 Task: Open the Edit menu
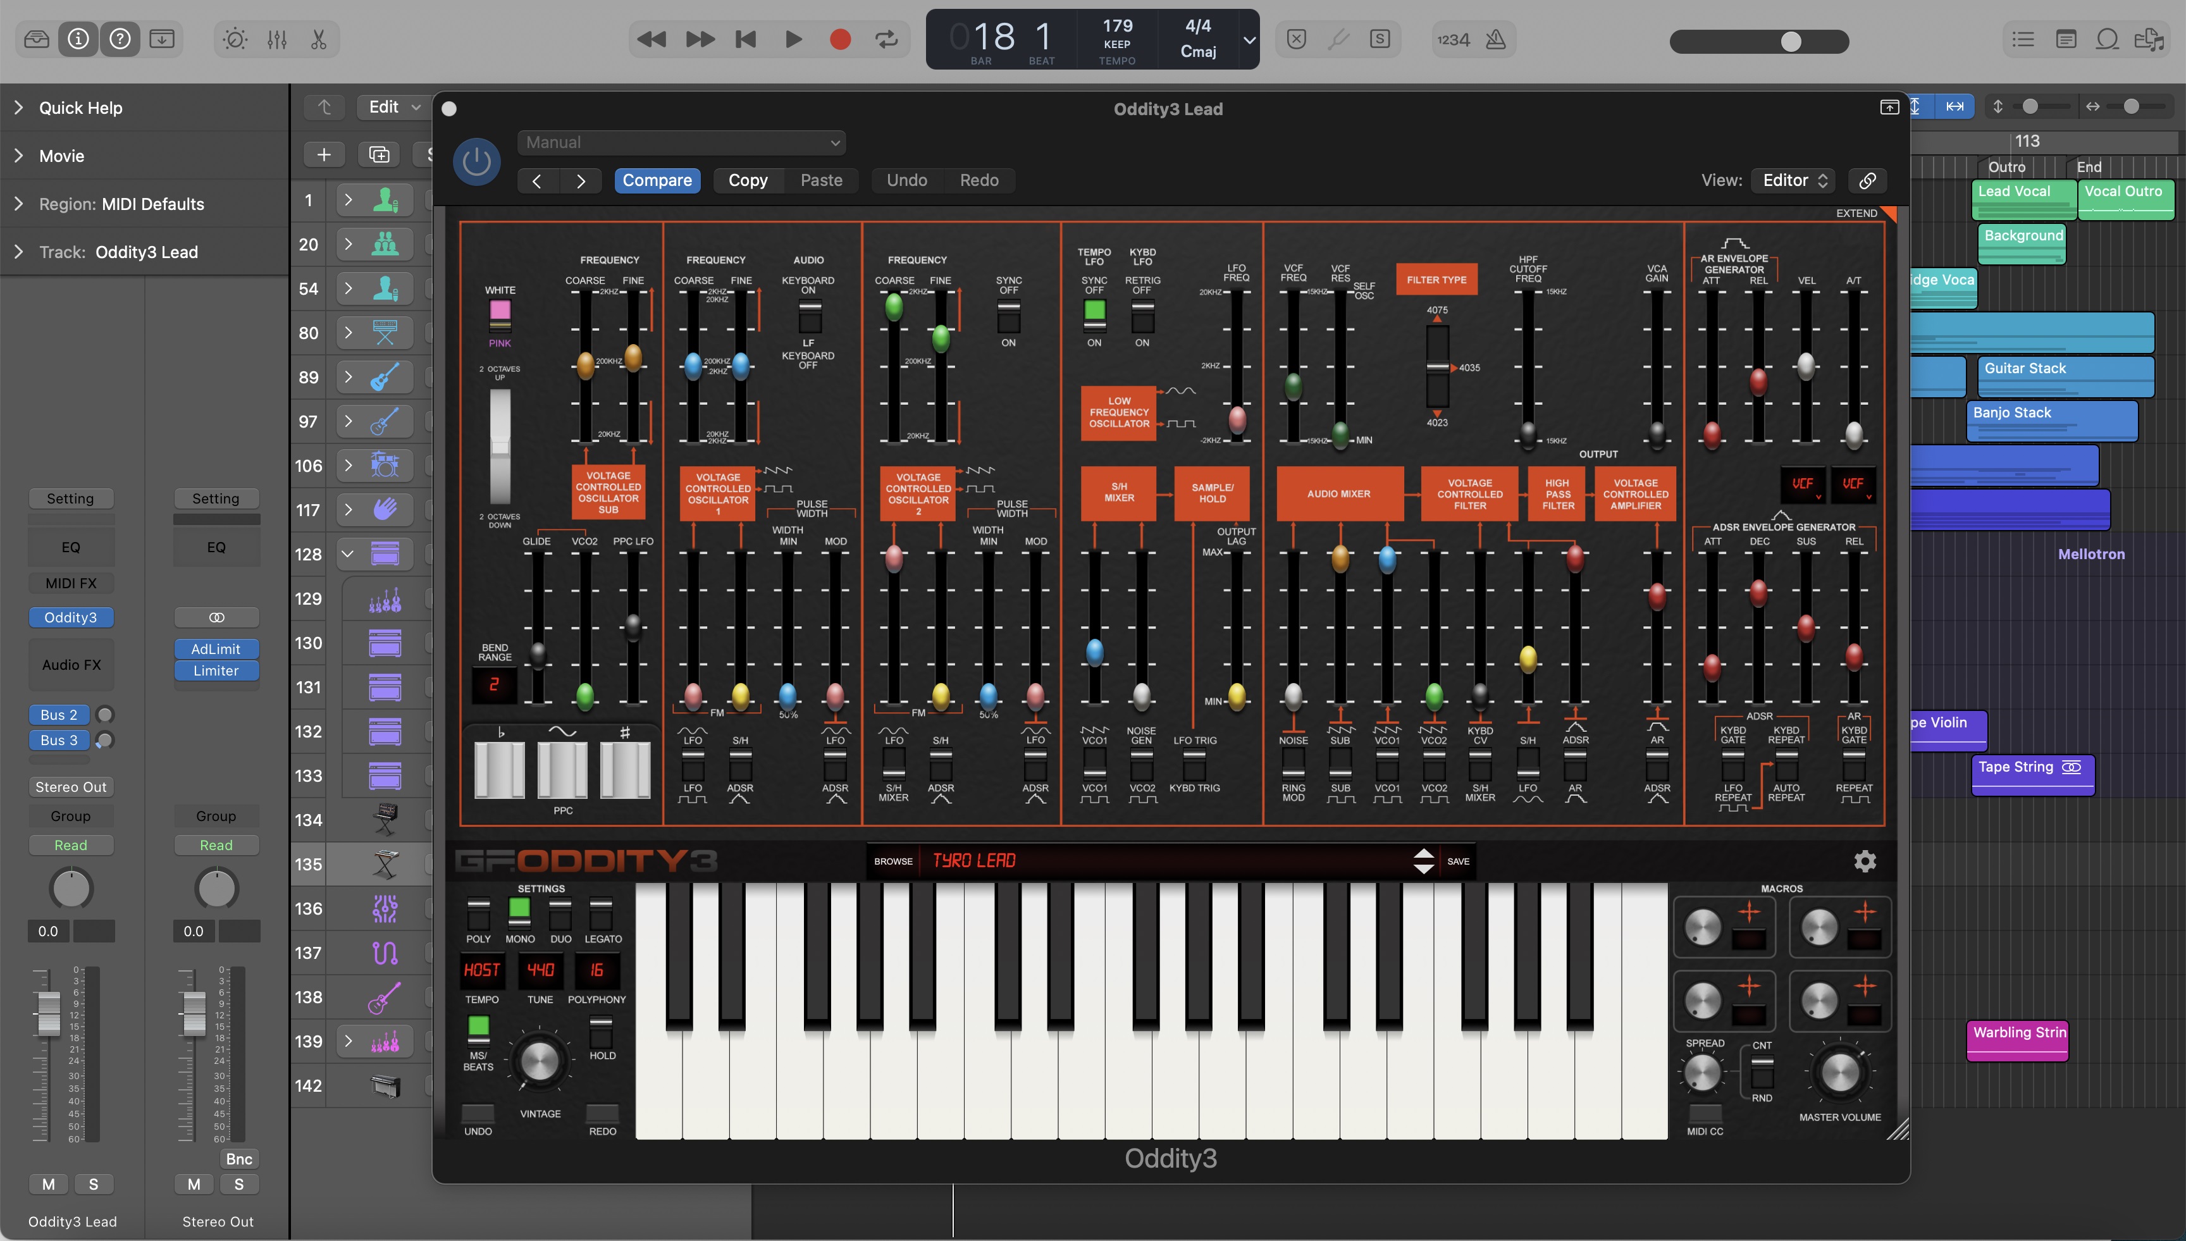tap(393, 106)
